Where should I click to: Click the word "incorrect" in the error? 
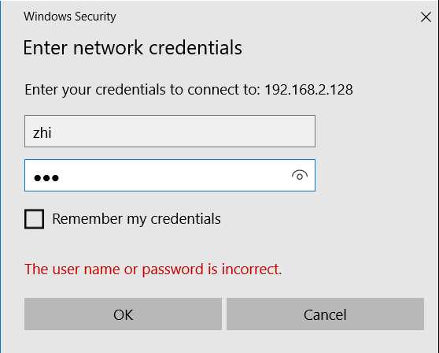252,269
